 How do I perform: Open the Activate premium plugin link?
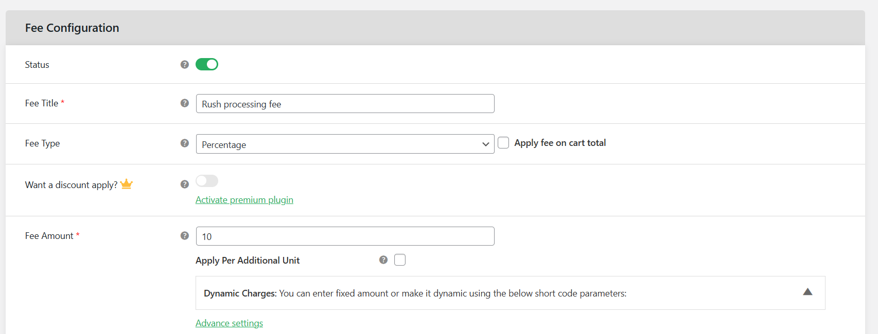(244, 200)
